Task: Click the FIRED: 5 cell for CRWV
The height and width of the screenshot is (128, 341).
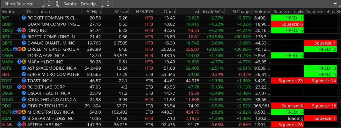Action: 287,56
